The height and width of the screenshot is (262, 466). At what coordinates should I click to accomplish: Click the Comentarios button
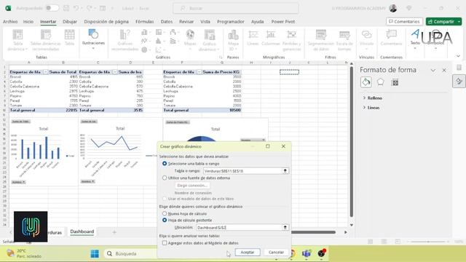[x=404, y=22]
